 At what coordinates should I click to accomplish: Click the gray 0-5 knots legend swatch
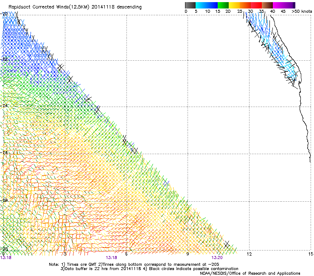click(190, 5)
